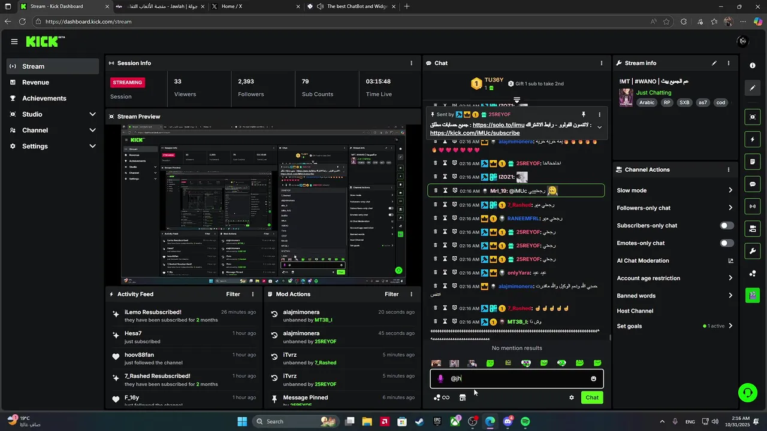Click the Kick beta logo

click(46, 41)
